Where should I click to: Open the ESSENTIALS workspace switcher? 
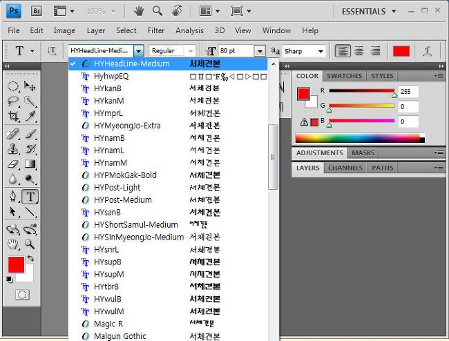click(369, 12)
